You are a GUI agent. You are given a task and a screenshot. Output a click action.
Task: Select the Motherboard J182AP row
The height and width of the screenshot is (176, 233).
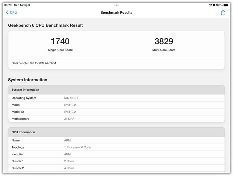click(116, 119)
